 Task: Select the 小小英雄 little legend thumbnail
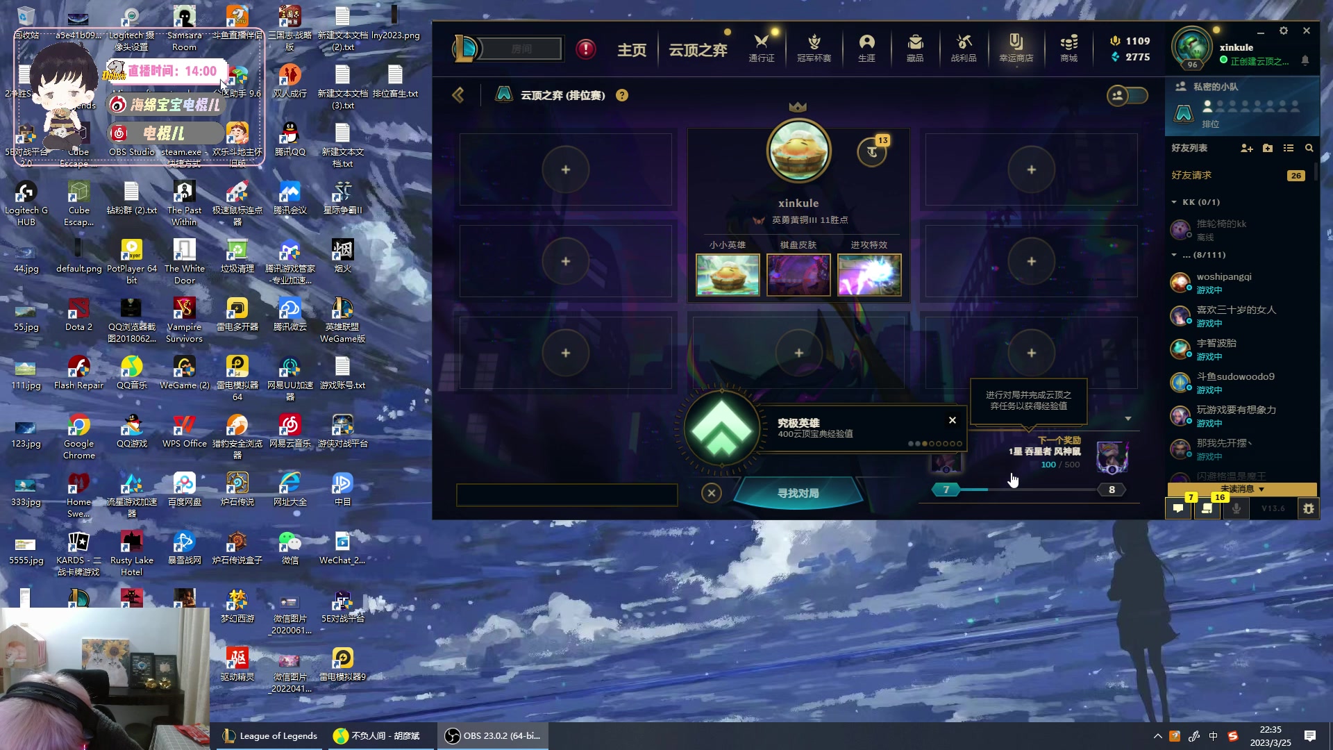click(728, 275)
